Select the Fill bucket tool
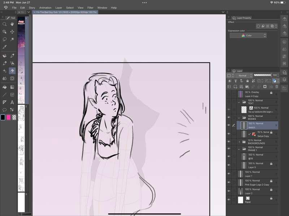 5,87
